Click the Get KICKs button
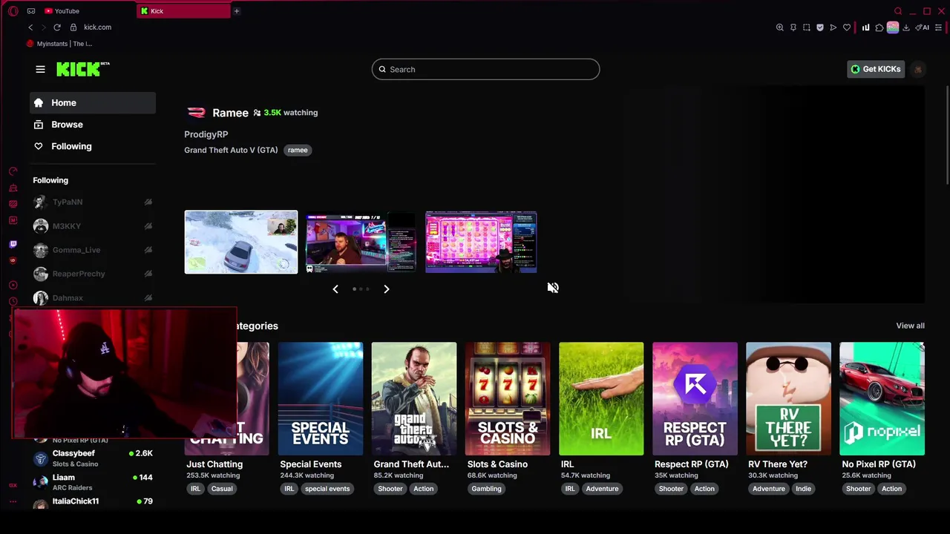This screenshot has height=534, width=950. [x=876, y=69]
